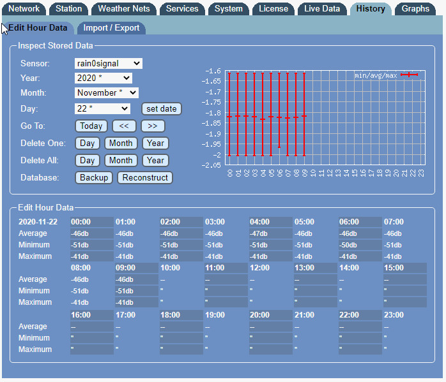Click the hour 09 bar in the graph
Image resolution: width=446 pixels, height=382 pixels.
[304, 114]
